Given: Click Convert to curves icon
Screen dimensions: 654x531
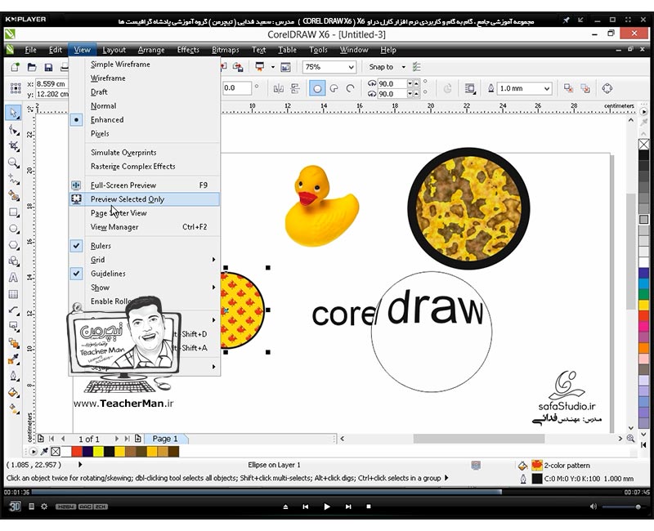Looking at the screenshot, I should tap(607, 88).
